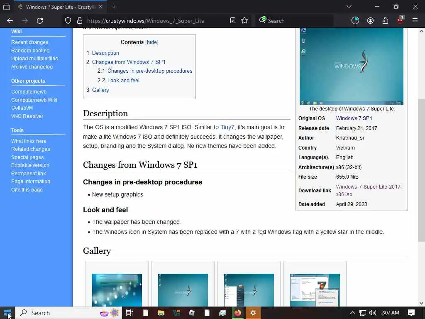Jump to Look and feel in contents

tap(123, 80)
